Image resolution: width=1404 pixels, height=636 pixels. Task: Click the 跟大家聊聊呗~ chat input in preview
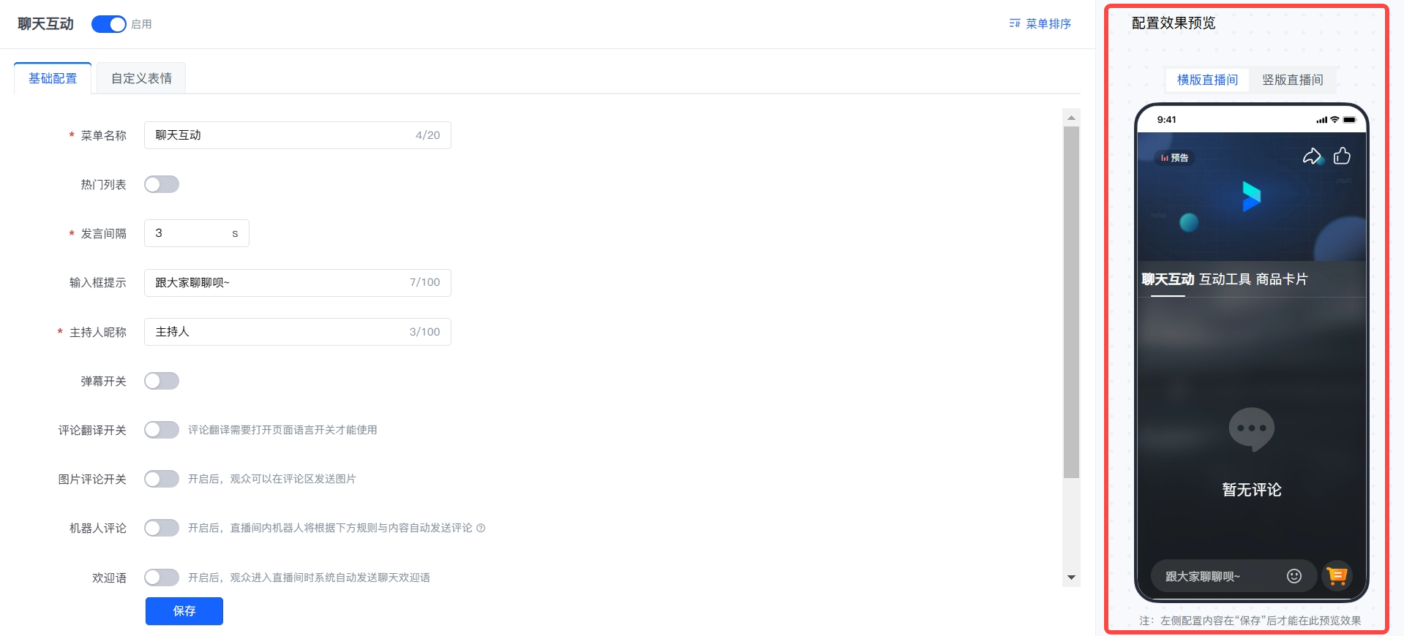coord(1234,576)
